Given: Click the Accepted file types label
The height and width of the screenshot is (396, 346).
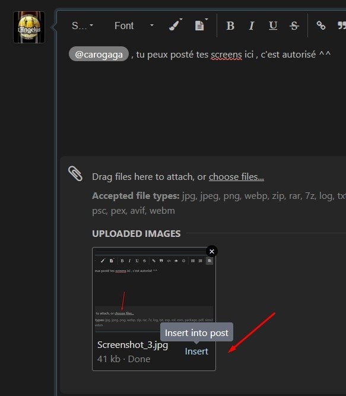Looking at the screenshot, I should coord(136,196).
